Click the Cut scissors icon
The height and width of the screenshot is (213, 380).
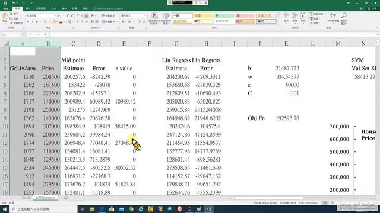tap(11, 14)
